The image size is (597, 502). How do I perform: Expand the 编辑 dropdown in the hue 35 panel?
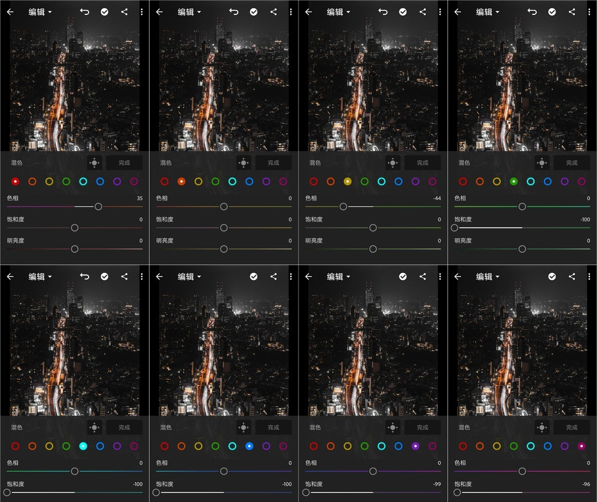pyautogui.click(x=40, y=12)
